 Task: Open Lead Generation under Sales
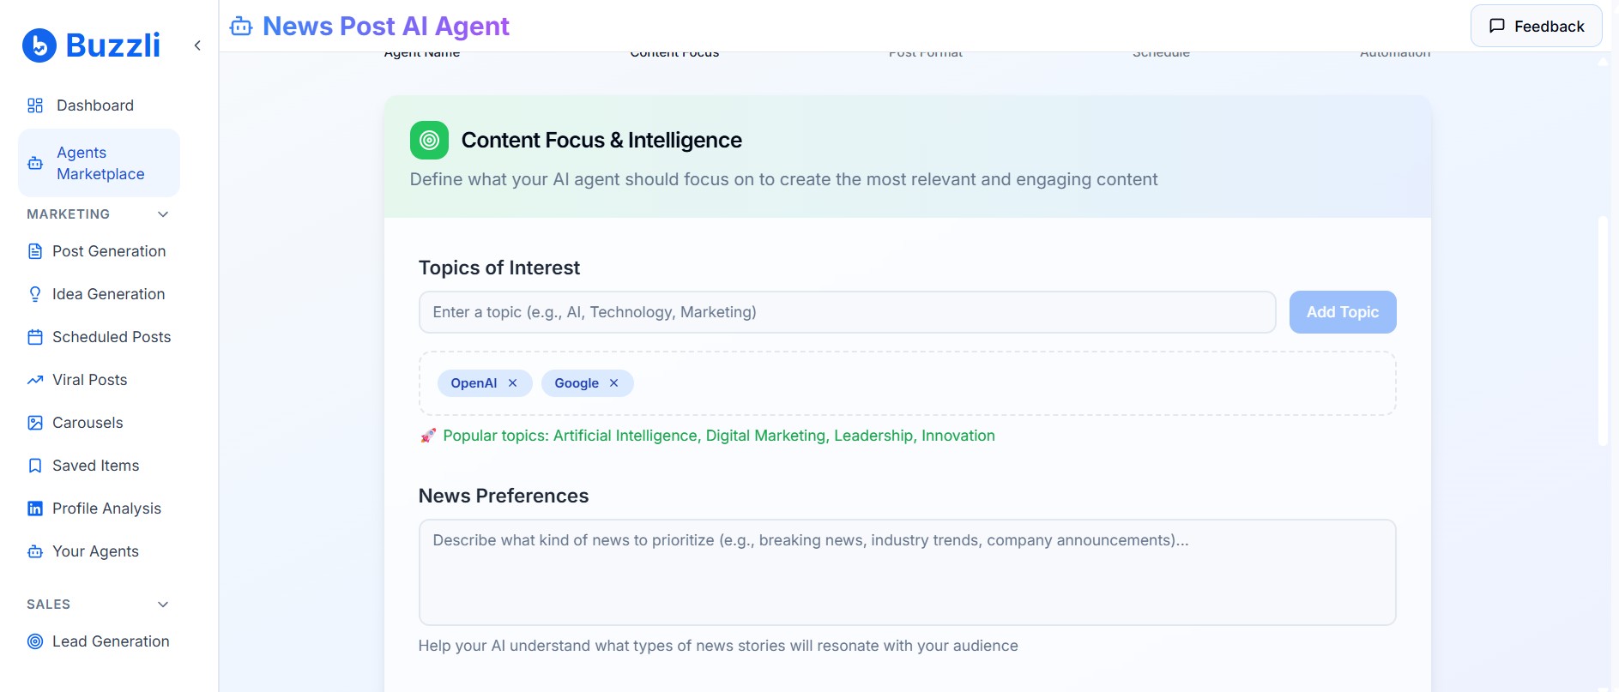[x=112, y=641]
